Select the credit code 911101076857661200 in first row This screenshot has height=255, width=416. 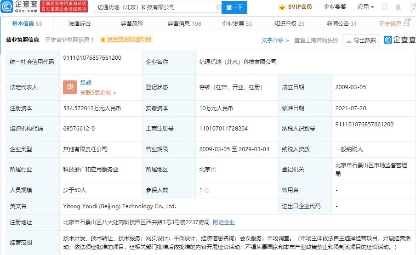coord(92,57)
